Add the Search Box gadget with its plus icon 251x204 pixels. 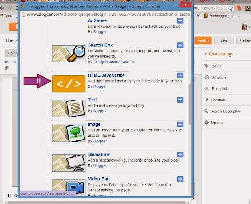(180, 45)
